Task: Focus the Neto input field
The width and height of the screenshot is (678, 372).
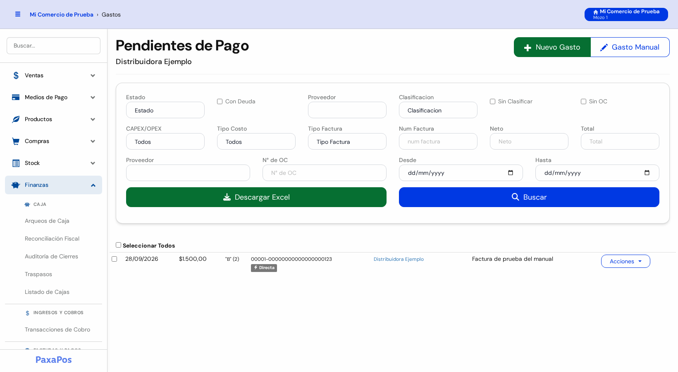Action: (x=529, y=141)
